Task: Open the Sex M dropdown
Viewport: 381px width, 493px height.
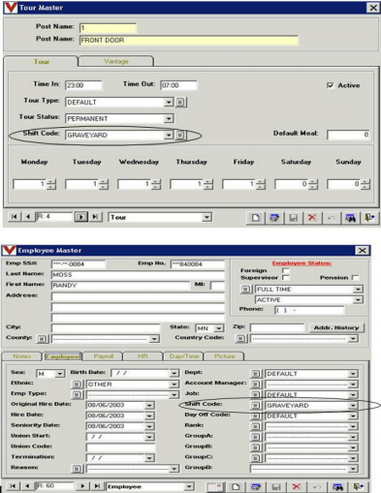Action: pos(59,374)
